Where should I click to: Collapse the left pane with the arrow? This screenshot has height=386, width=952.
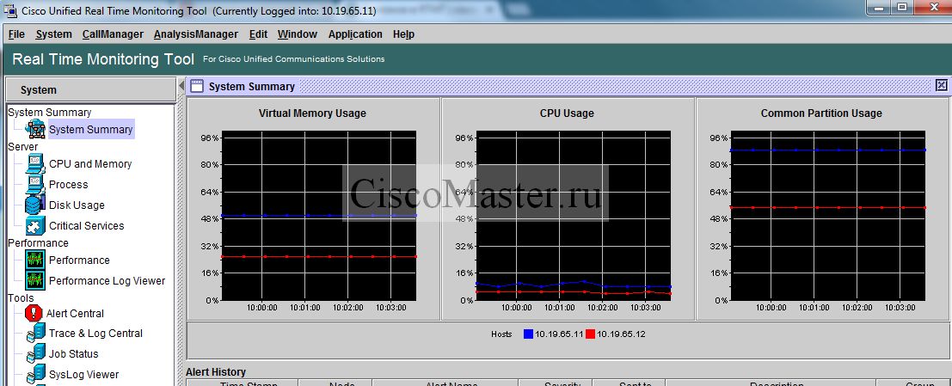coord(181,86)
